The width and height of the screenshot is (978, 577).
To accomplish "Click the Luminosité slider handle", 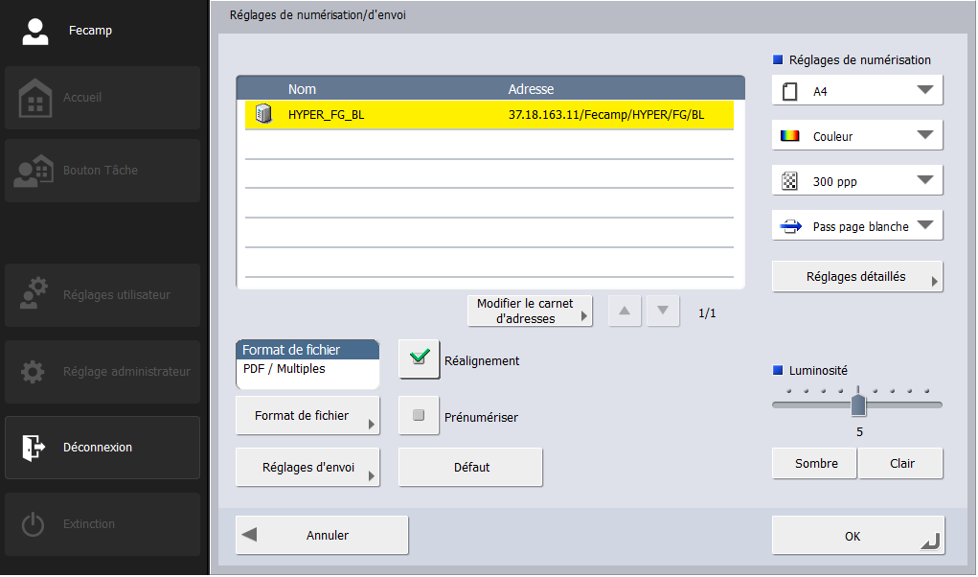I will tap(858, 404).
